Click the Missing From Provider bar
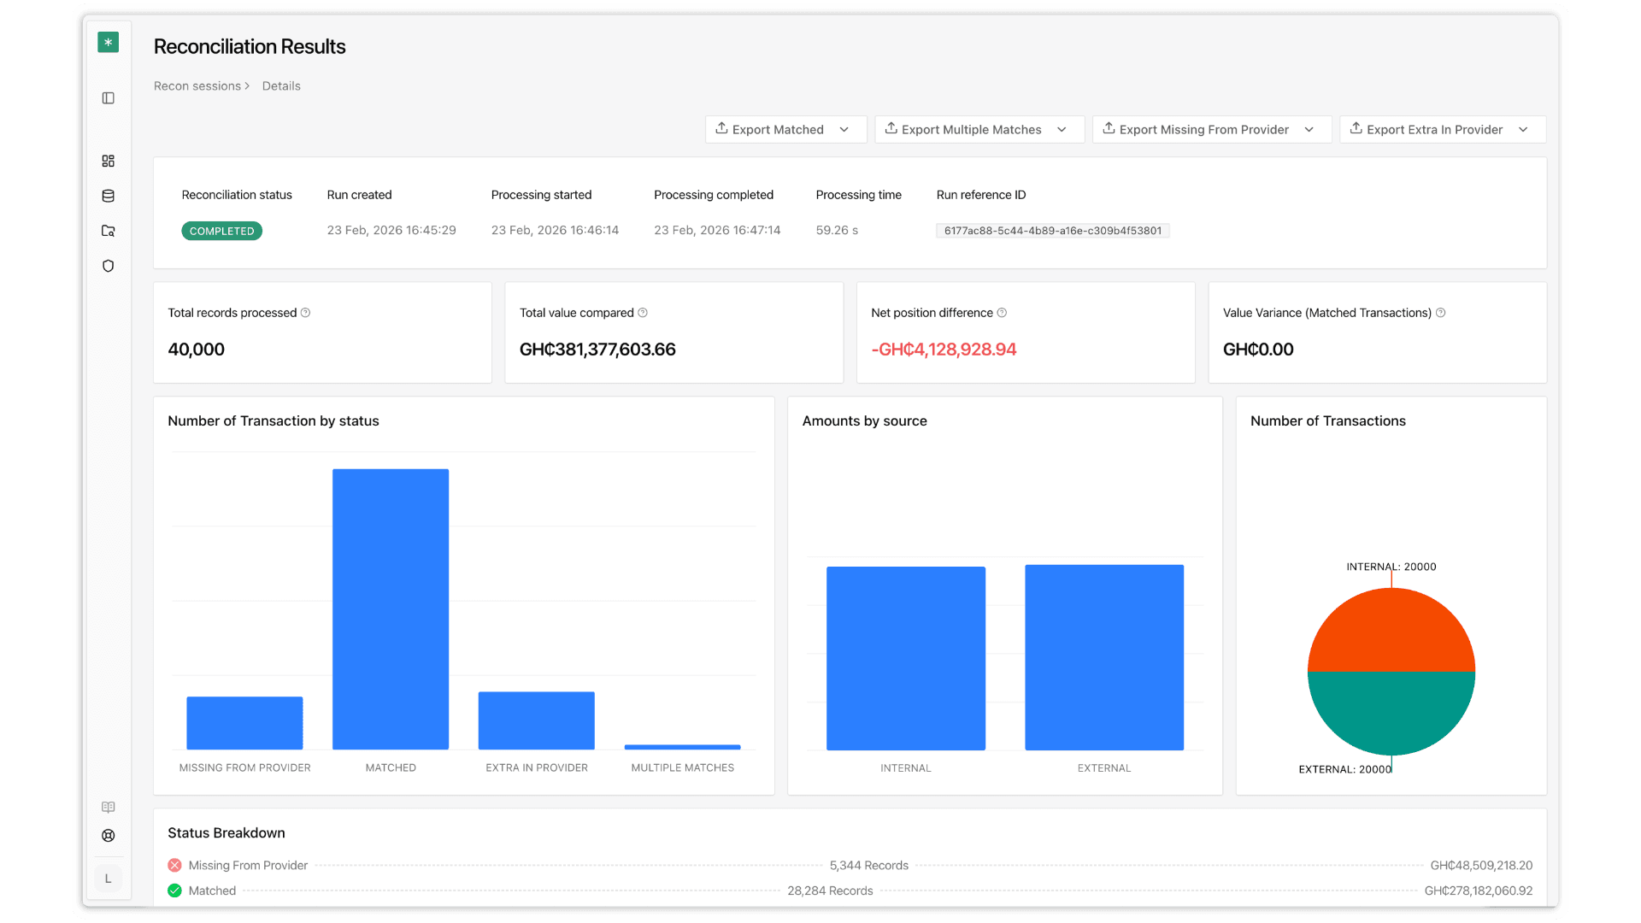Viewport: 1641px width, 923px height. point(244,723)
